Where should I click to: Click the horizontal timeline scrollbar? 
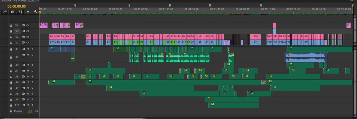tap(73, 118)
